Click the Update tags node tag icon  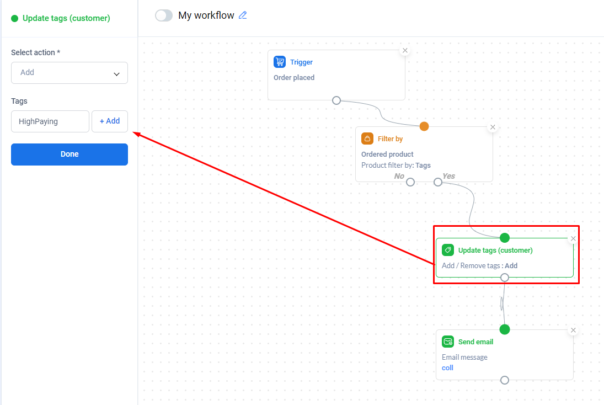[x=447, y=250]
